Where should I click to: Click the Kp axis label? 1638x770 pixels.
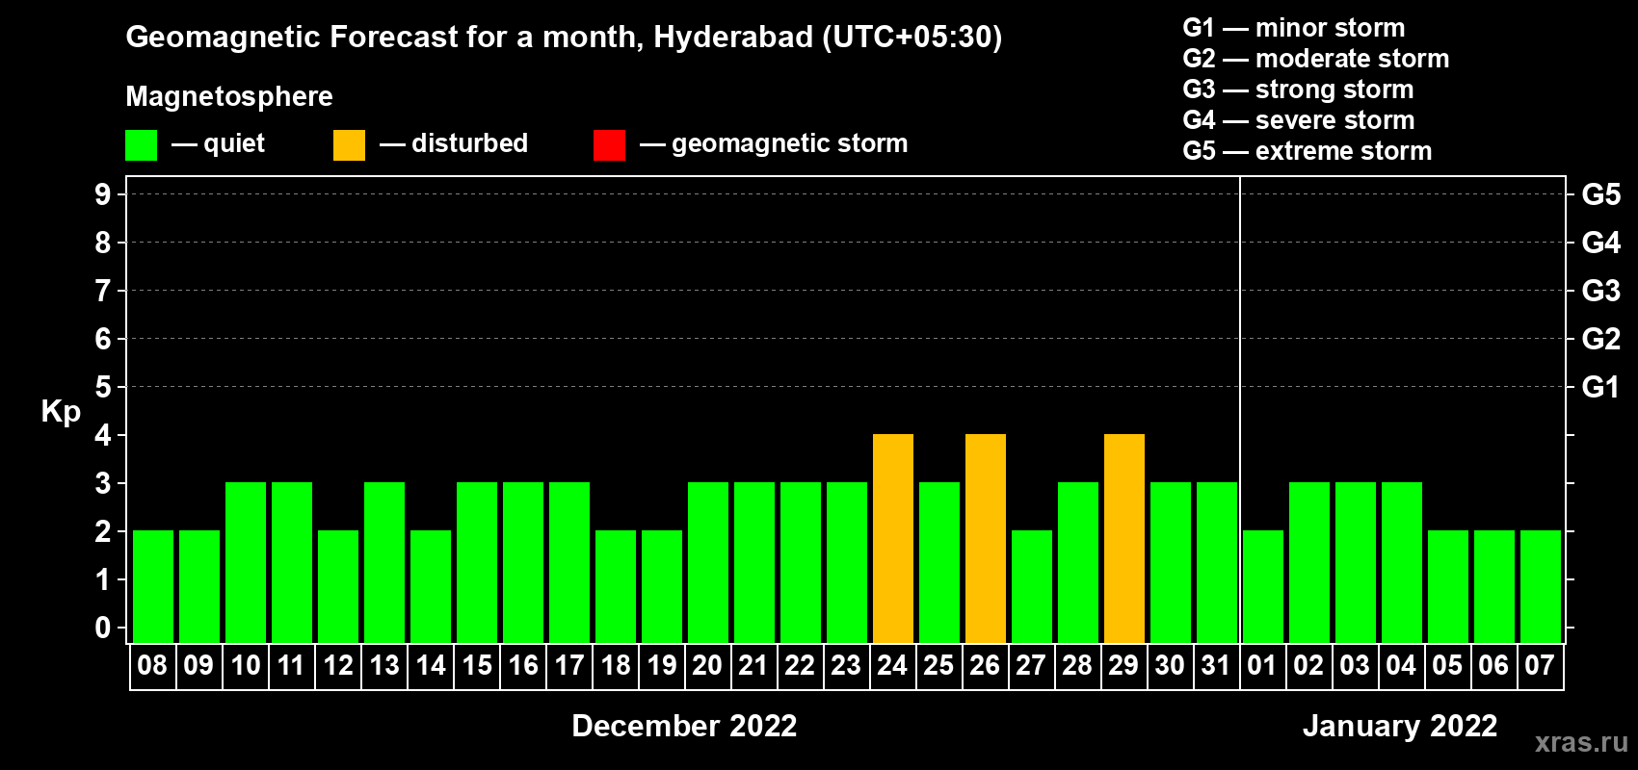point(61,412)
